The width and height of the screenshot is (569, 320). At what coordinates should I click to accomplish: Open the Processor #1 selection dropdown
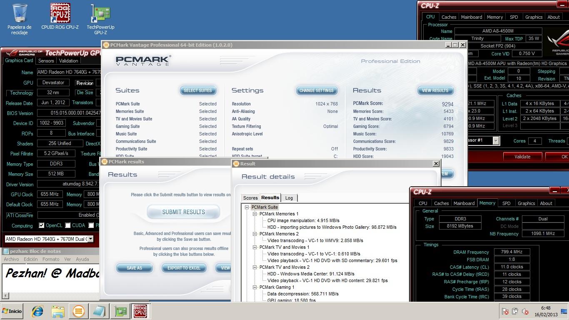pos(496,141)
